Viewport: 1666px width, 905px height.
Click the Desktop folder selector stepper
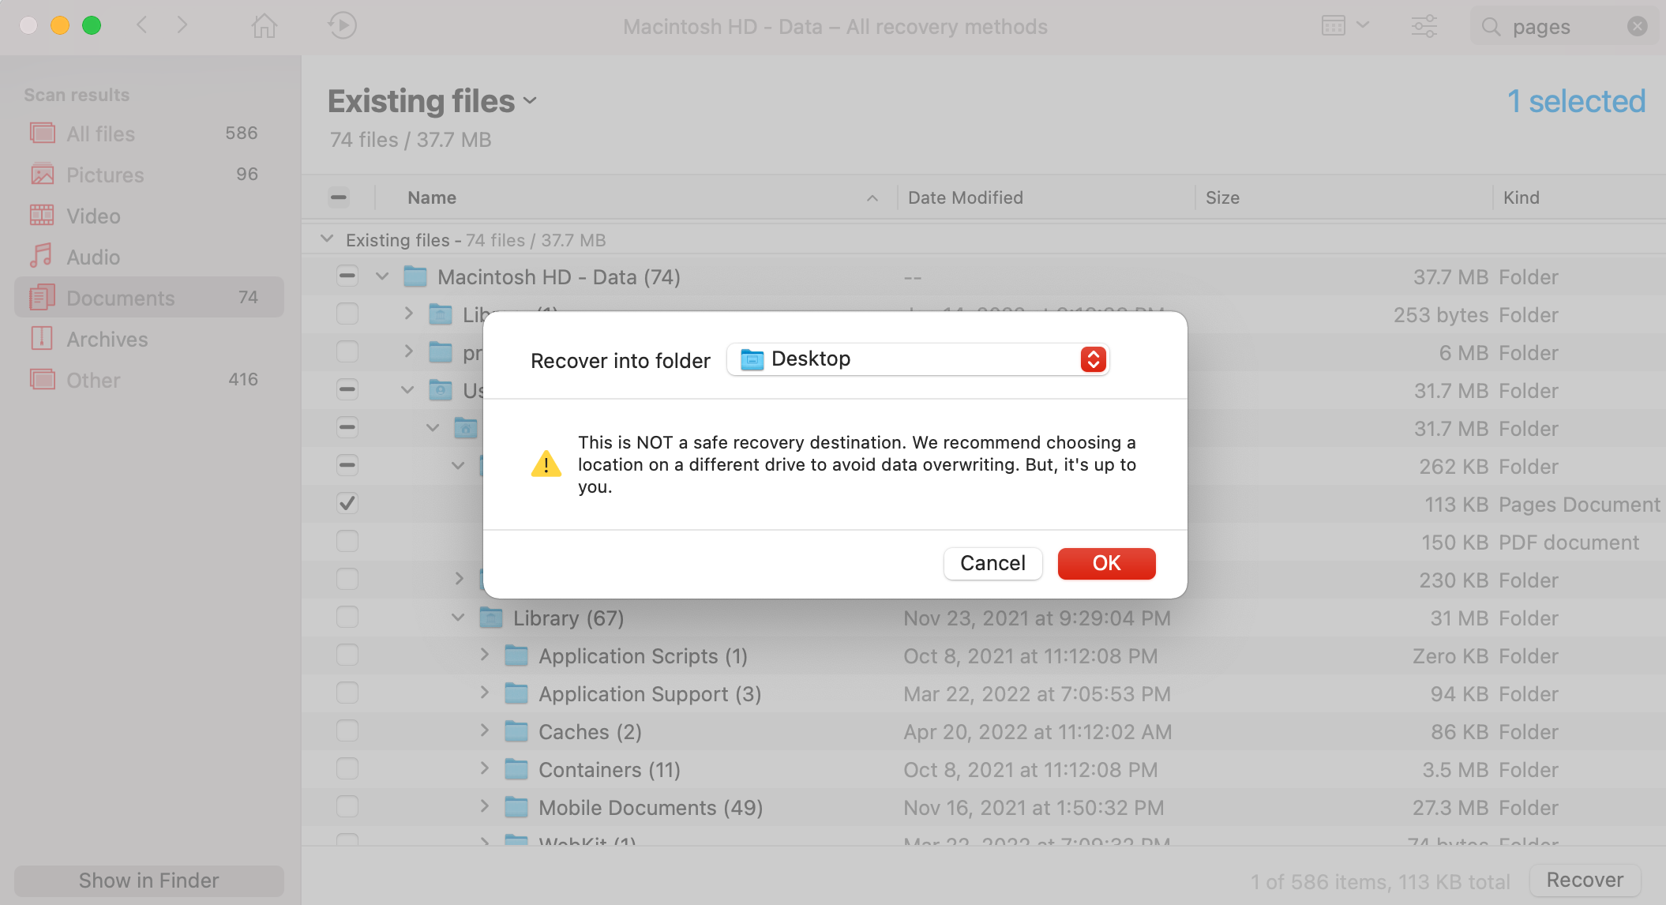tap(1094, 359)
